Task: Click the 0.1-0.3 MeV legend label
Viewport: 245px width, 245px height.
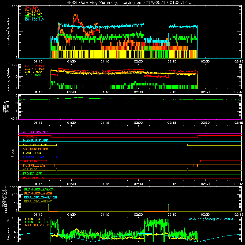Action: (x=35, y=66)
